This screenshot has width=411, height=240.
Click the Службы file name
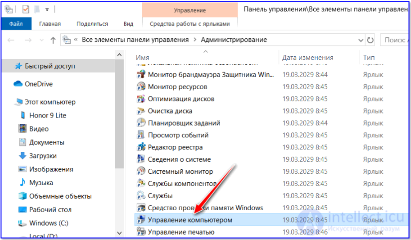click(160, 196)
